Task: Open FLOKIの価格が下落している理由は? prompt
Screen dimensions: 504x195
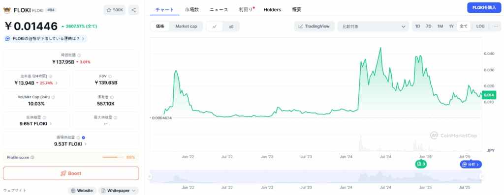Action: [x=45, y=39]
